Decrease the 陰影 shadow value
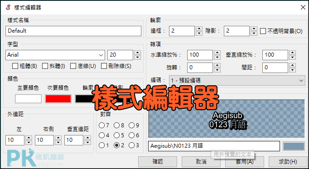Image resolution: width=309 pixels, height=169 pixels. click(x=254, y=34)
